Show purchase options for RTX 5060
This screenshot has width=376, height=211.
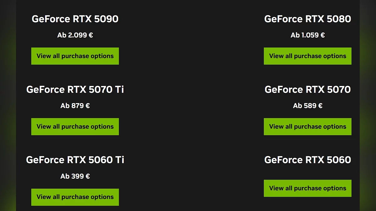tap(307, 188)
